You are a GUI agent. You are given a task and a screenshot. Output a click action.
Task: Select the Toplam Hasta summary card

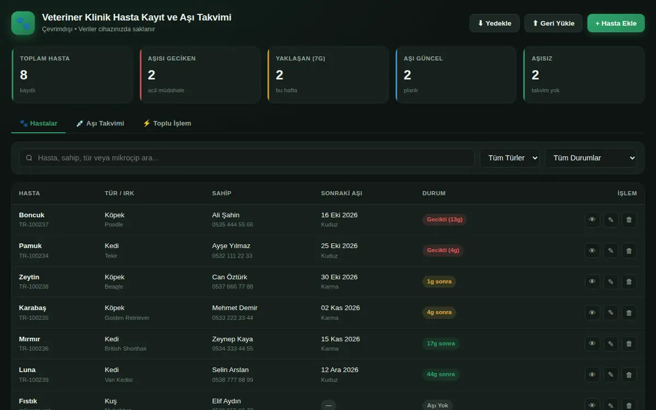(x=72, y=75)
